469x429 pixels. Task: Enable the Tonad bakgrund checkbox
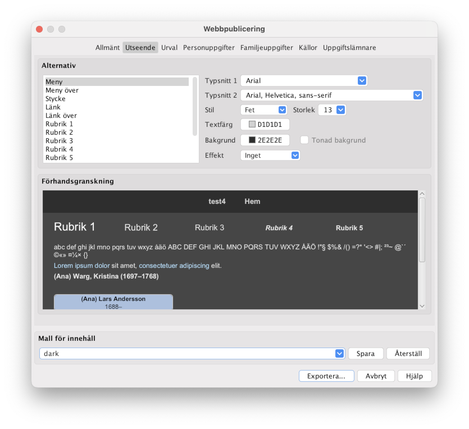point(304,140)
